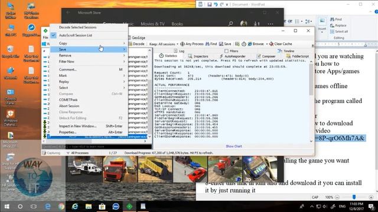Expand the Remove submenu
The image size is (378, 212).
coord(89,55)
